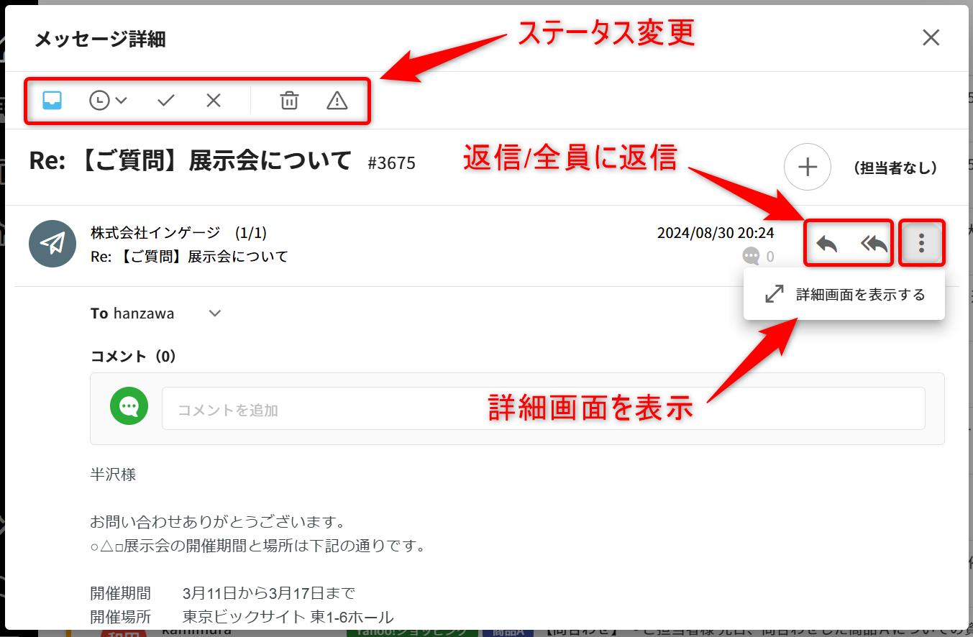Mark message done with checkmark icon
Screen dimensions: 973x637
click(x=166, y=101)
